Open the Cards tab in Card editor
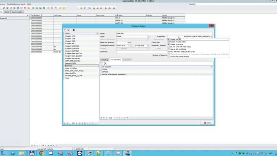 coord(7,12)
